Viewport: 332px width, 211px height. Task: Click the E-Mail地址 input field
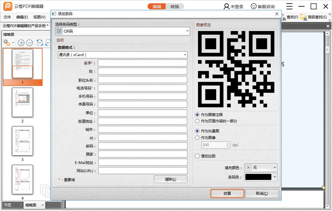tap(143, 162)
